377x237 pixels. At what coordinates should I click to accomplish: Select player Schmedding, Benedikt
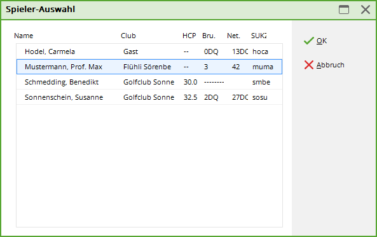(x=149, y=82)
